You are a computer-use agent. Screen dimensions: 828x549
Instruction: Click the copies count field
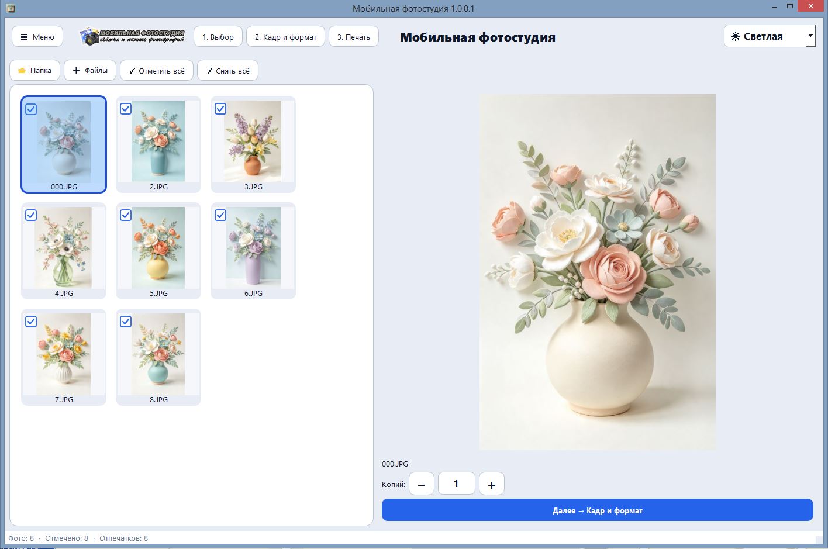tap(457, 484)
